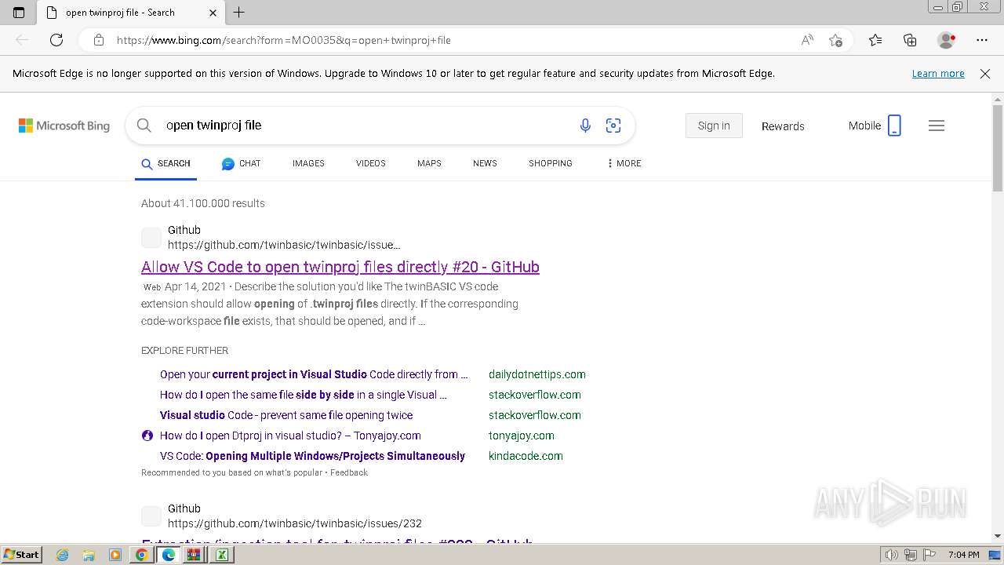Activate the Read aloud icon
The image size is (1004, 565).
click(x=807, y=40)
